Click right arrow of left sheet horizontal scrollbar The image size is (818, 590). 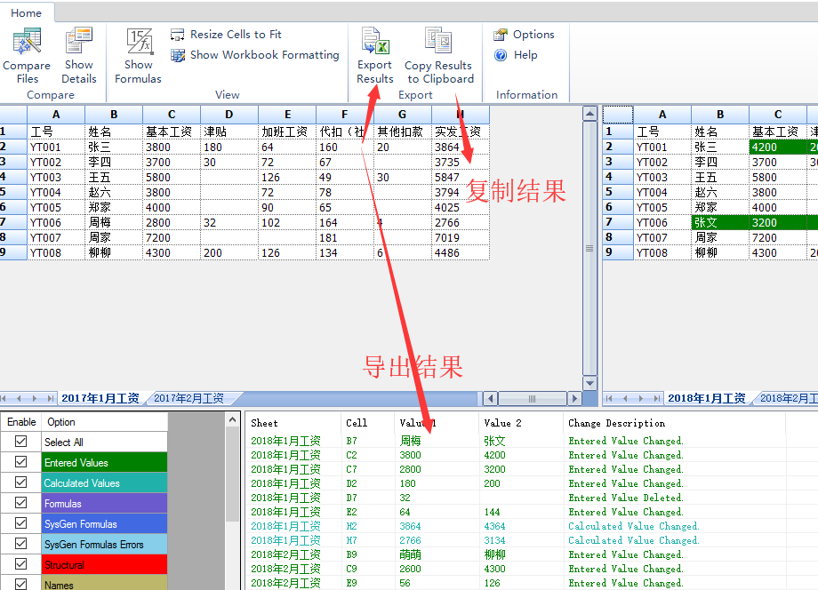tap(574, 399)
